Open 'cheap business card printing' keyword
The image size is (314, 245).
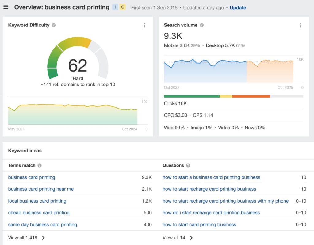click(x=39, y=213)
